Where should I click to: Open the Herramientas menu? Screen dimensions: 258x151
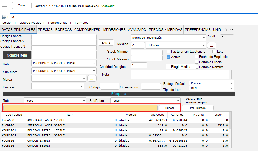[58, 23]
